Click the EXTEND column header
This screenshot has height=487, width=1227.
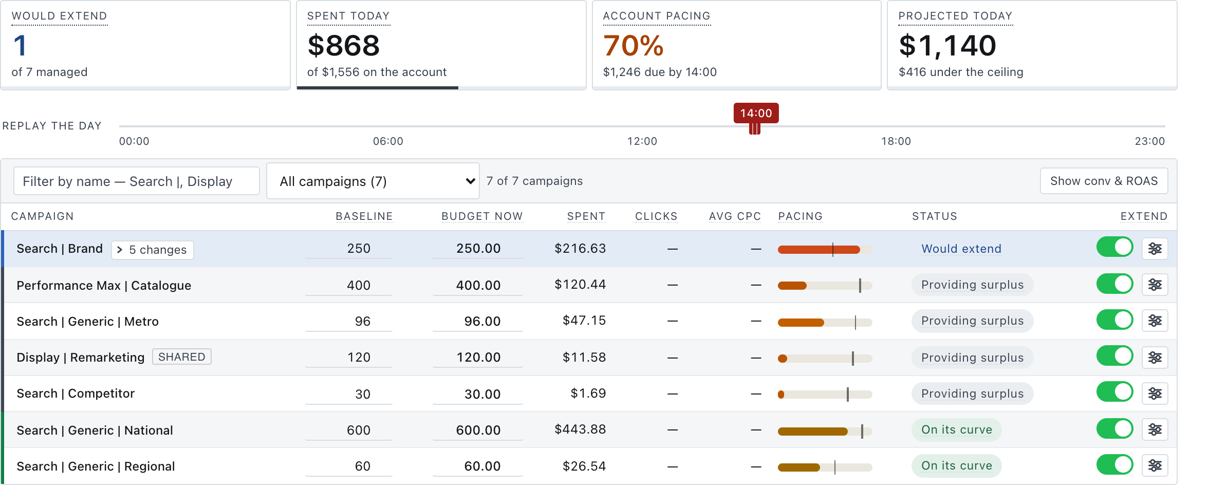point(1144,216)
